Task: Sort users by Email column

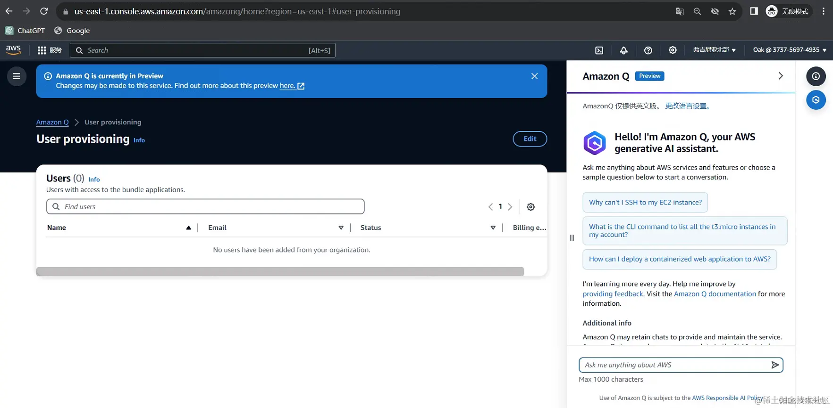Action: (x=276, y=228)
